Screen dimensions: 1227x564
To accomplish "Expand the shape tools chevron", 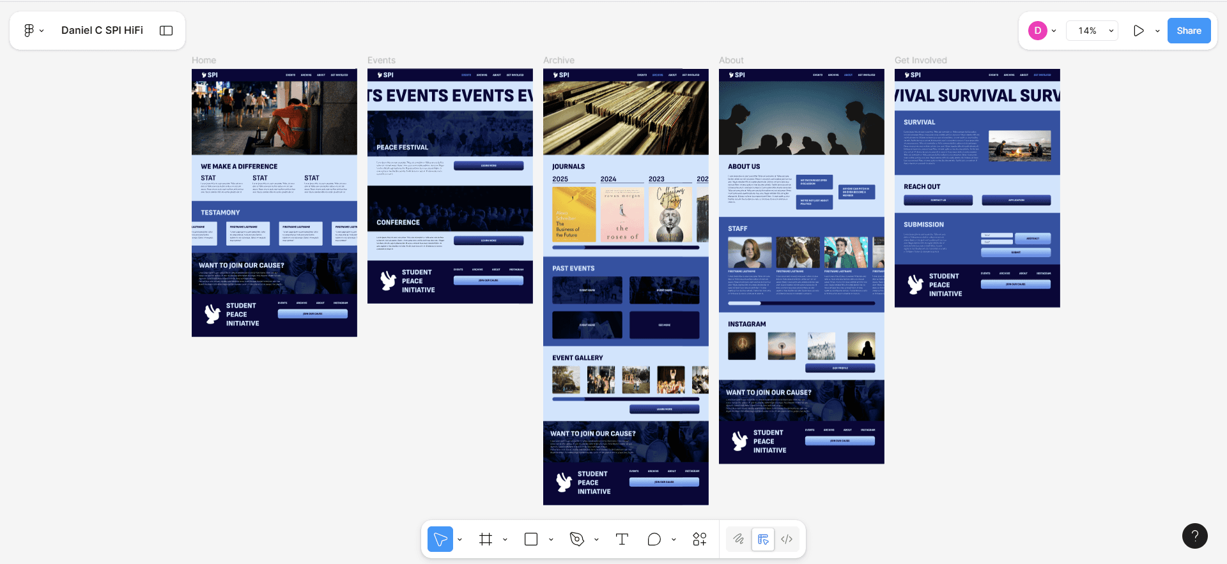I will pyautogui.click(x=551, y=540).
